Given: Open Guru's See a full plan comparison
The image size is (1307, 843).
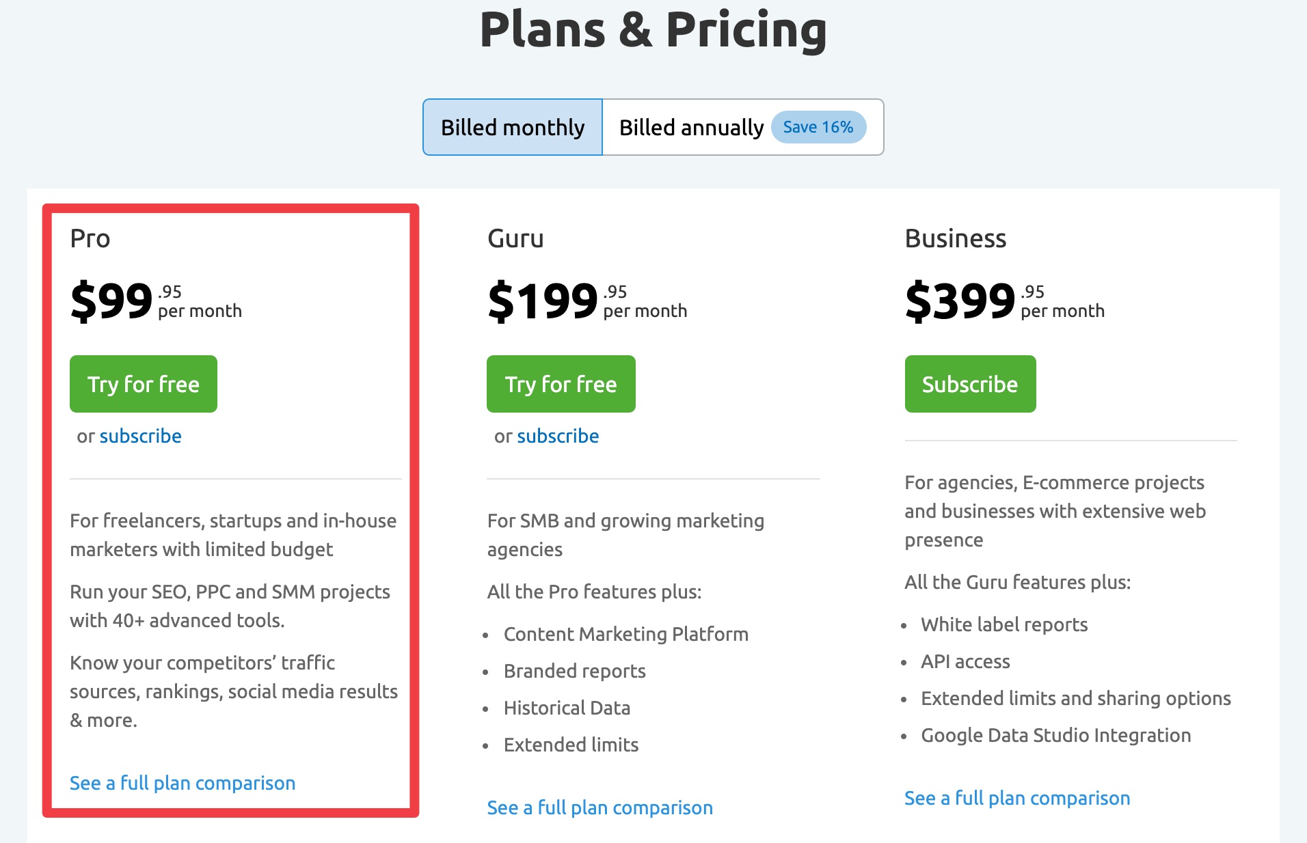Looking at the screenshot, I should 599,807.
